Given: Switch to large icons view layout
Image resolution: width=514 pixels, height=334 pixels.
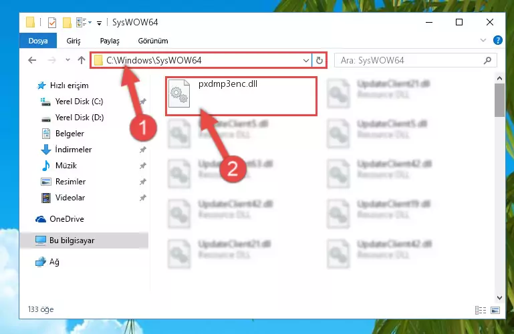Looking at the screenshot, I should [x=495, y=310].
